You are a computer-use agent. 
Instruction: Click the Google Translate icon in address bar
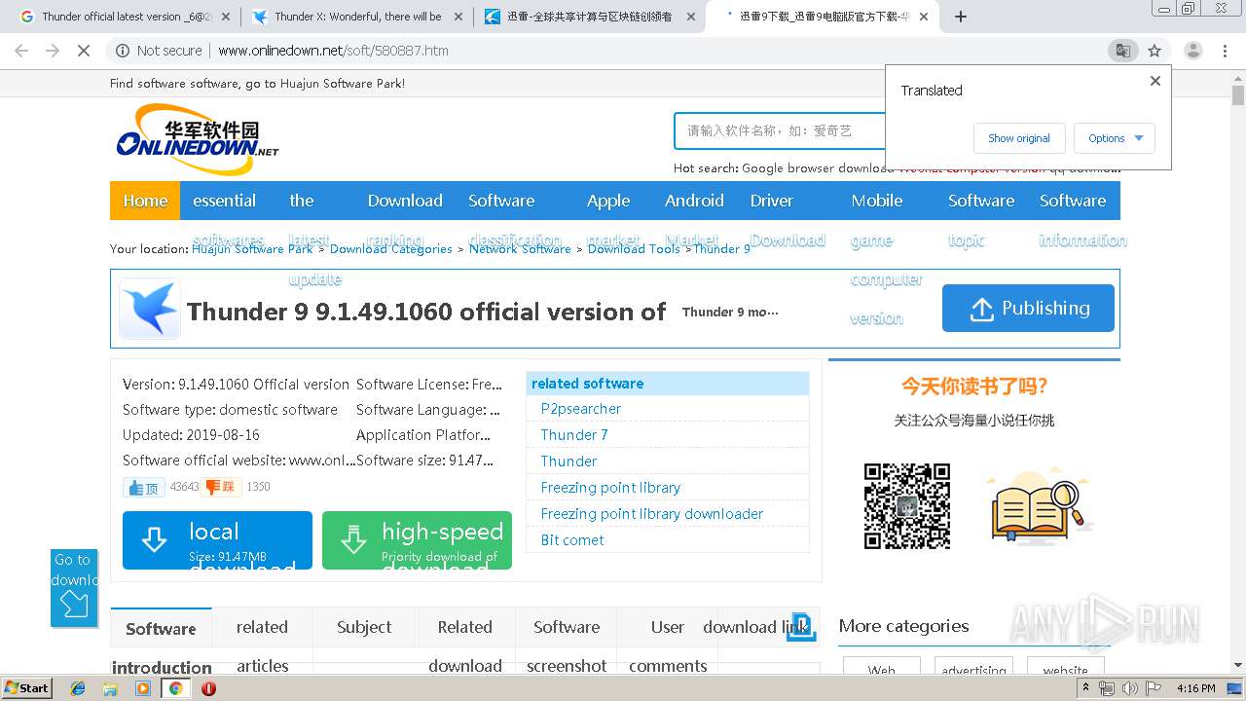1122,51
